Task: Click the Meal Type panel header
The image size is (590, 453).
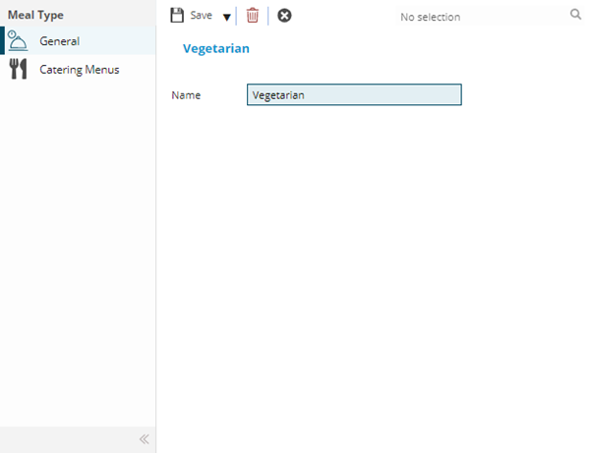Action: coord(35,15)
